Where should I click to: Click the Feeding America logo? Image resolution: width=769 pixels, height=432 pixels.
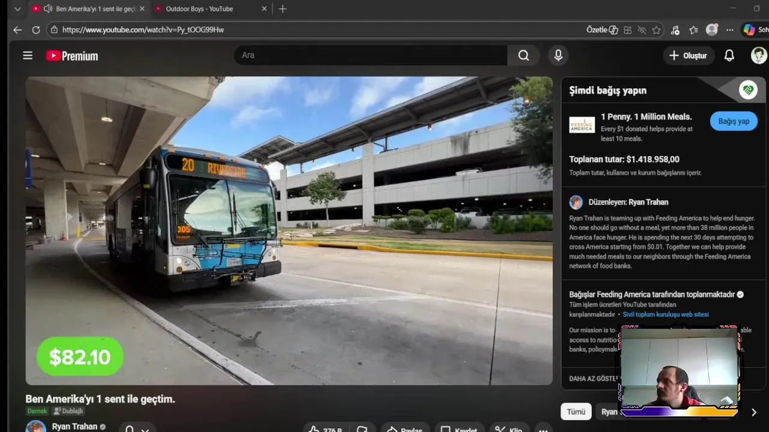pos(582,125)
